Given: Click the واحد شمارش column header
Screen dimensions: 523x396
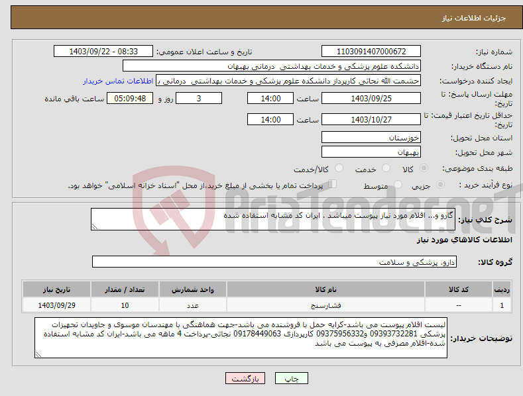Looking at the screenshot, I should [x=193, y=289].
